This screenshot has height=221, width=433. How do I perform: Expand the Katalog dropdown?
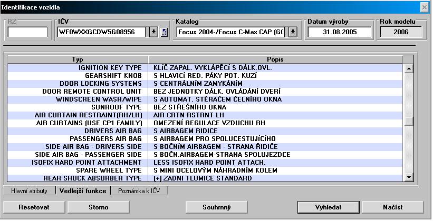(x=293, y=32)
